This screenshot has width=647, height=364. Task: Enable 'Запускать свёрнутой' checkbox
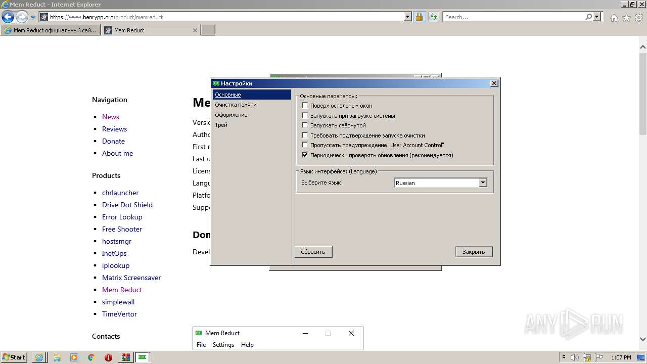point(305,125)
